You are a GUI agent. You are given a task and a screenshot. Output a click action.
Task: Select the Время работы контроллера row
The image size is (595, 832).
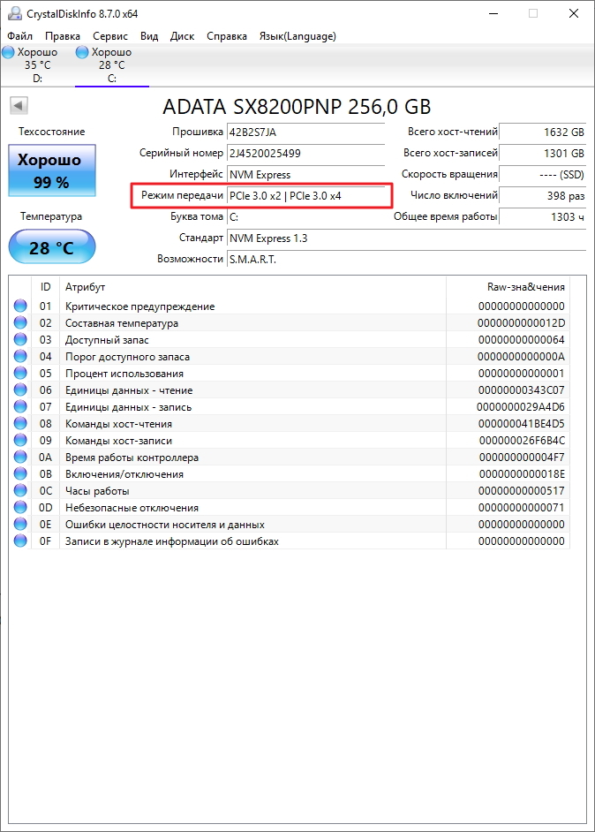click(x=290, y=458)
